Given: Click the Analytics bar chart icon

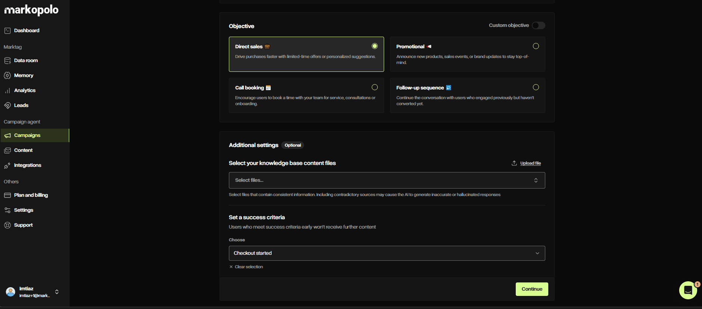Looking at the screenshot, I should (x=7, y=91).
